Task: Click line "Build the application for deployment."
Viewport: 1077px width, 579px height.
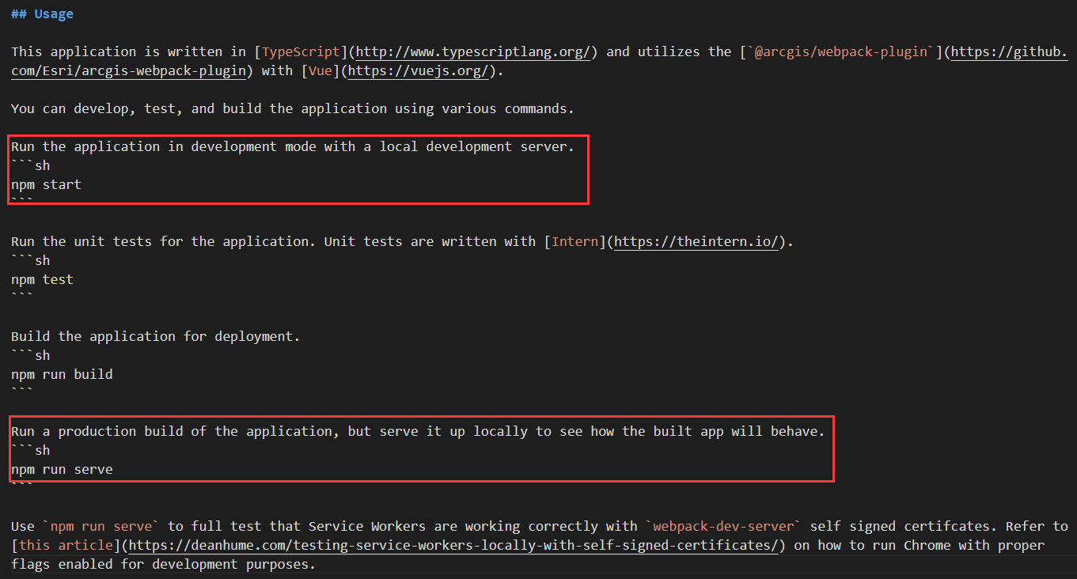Action: (156, 336)
